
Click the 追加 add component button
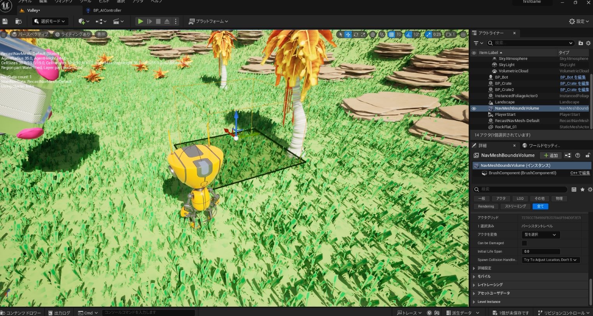(551, 155)
